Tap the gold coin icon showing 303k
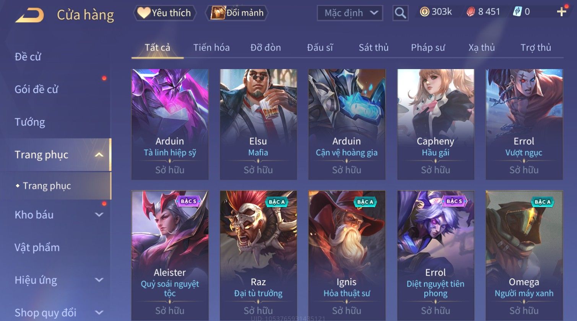This screenshot has width=577, height=321. [424, 12]
